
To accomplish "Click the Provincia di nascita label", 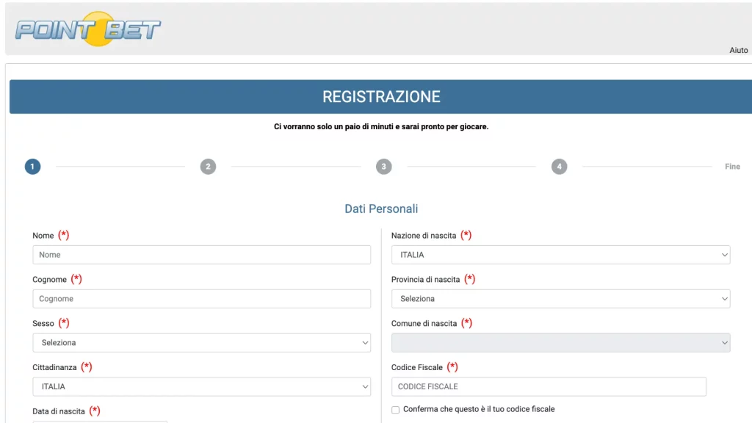I will coord(425,280).
